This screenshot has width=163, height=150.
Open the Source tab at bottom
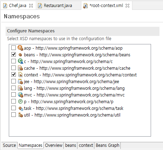tap(10, 145)
